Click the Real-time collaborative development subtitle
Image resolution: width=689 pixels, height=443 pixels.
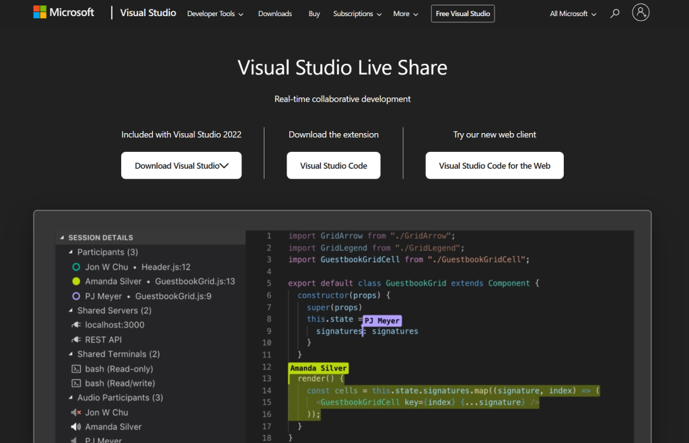(x=342, y=99)
